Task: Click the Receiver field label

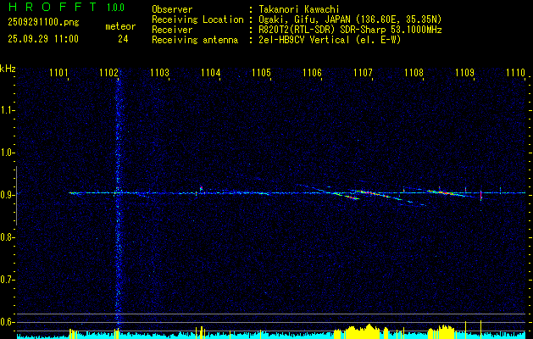Action: pyautogui.click(x=172, y=30)
